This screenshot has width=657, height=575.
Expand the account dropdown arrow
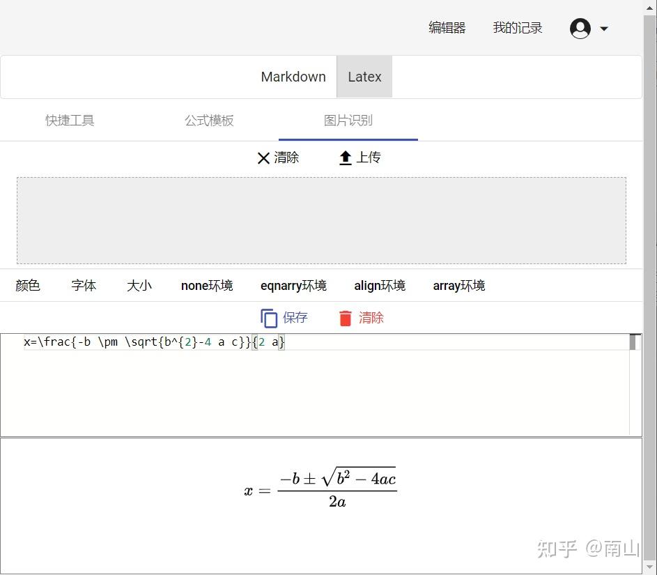[x=603, y=29]
